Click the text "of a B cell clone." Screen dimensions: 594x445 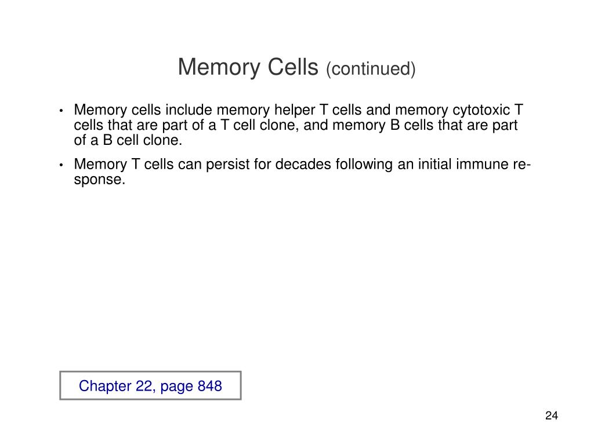(128, 140)
